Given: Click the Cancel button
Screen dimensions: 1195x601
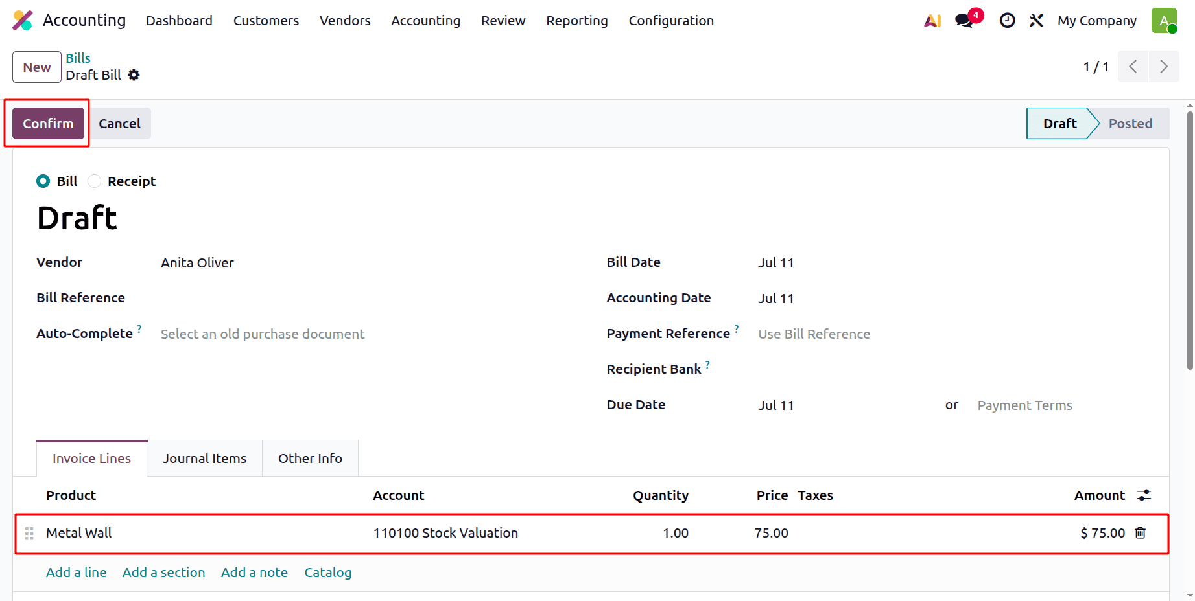Looking at the screenshot, I should (119, 124).
